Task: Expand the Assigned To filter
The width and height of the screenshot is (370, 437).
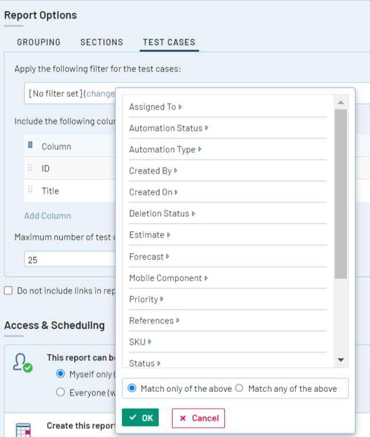Action: click(x=155, y=107)
